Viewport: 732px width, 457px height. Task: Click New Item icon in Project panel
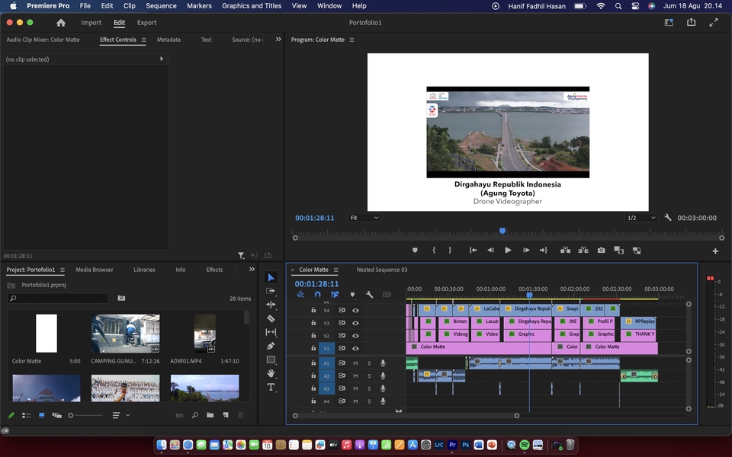pyautogui.click(x=226, y=415)
